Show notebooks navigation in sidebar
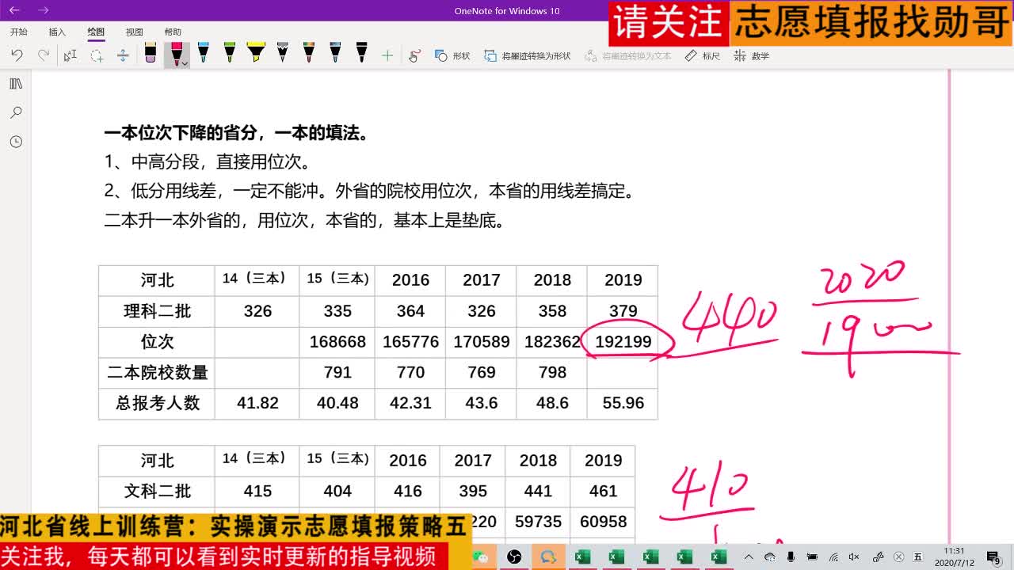The height and width of the screenshot is (570, 1014). [x=16, y=84]
